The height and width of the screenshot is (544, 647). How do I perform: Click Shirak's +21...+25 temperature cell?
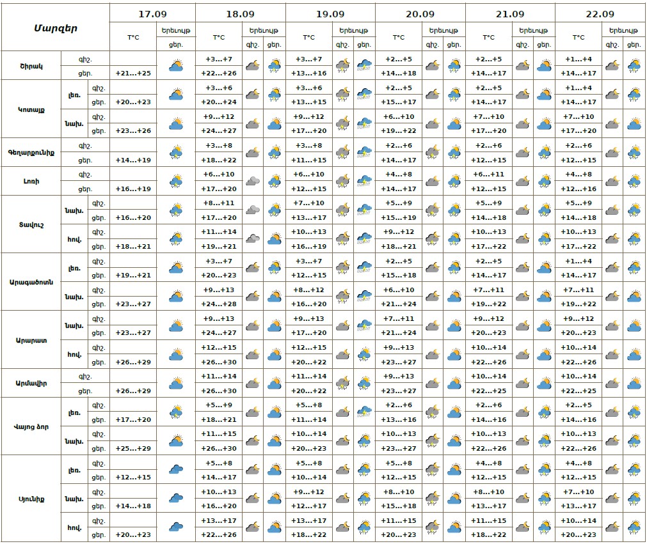133,73
